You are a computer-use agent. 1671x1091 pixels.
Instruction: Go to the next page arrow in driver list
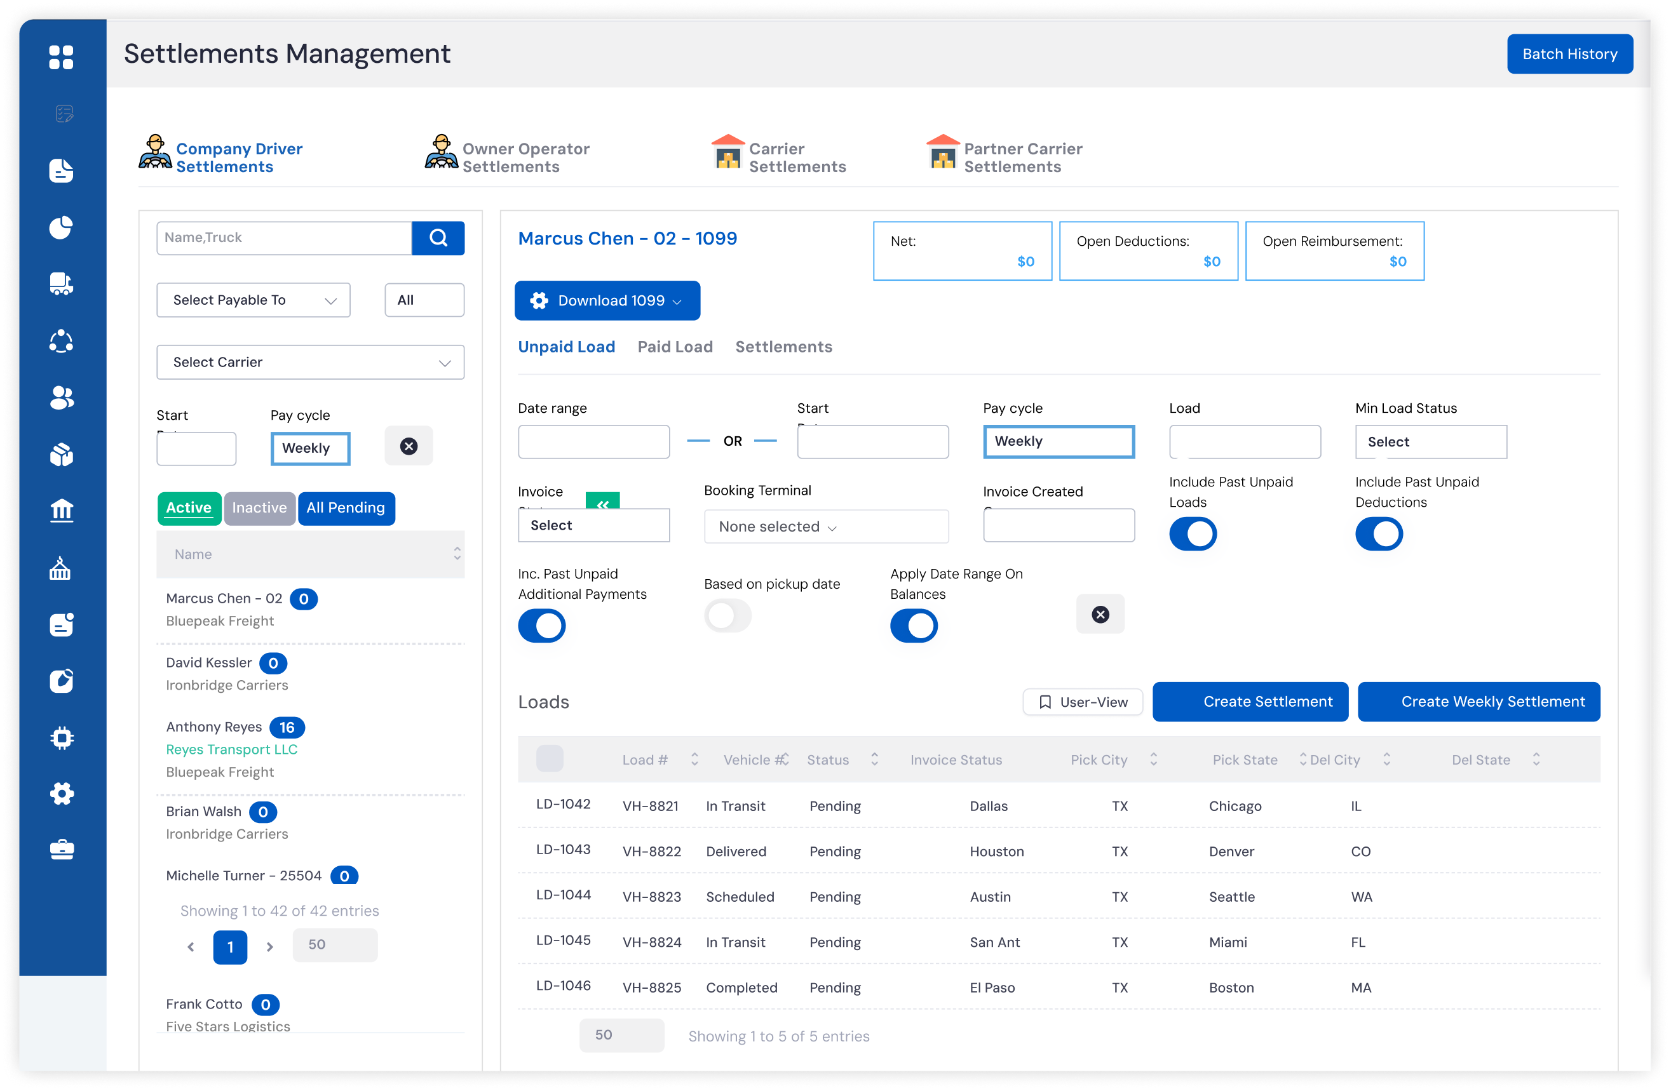click(269, 946)
